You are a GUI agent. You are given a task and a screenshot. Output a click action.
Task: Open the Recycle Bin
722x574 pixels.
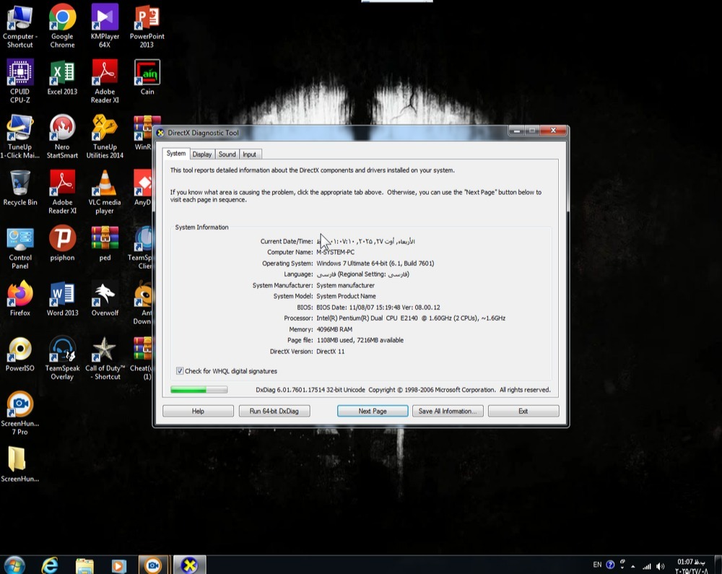click(19, 188)
